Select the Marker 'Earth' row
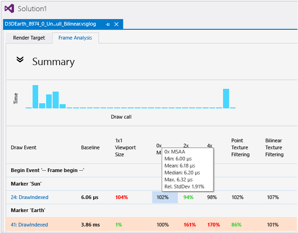Viewport: 298px width, 233px height. click(x=152, y=210)
